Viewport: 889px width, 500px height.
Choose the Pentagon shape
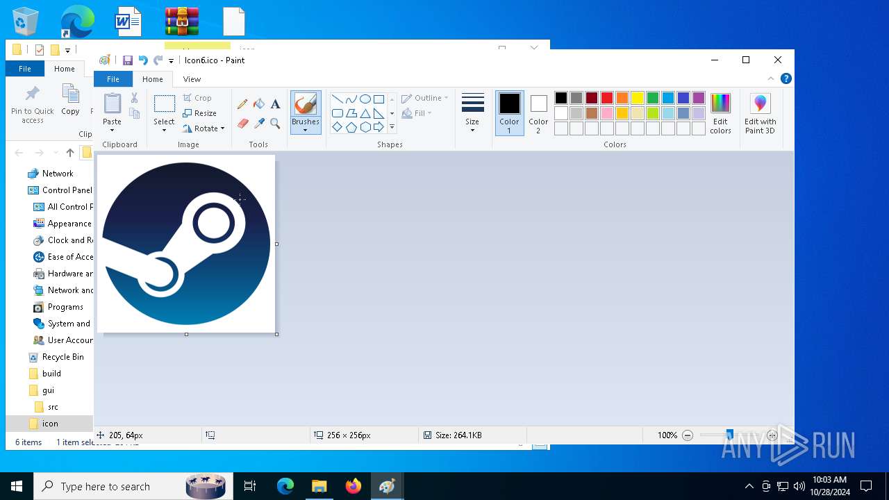[x=351, y=127]
